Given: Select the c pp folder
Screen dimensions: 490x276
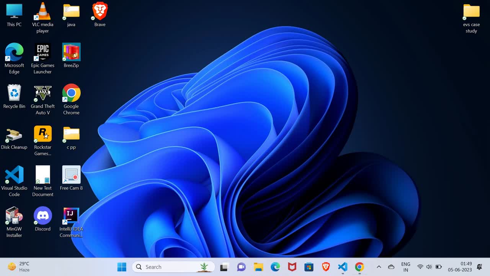Looking at the screenshot, I should [71, 138].
